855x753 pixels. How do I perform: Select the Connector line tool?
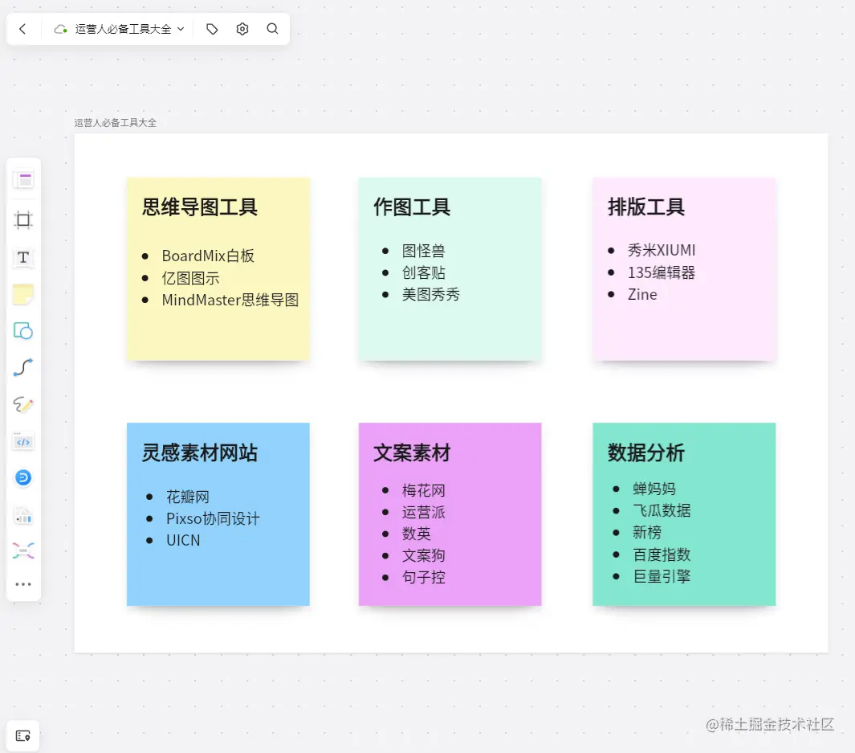(23, 367)
